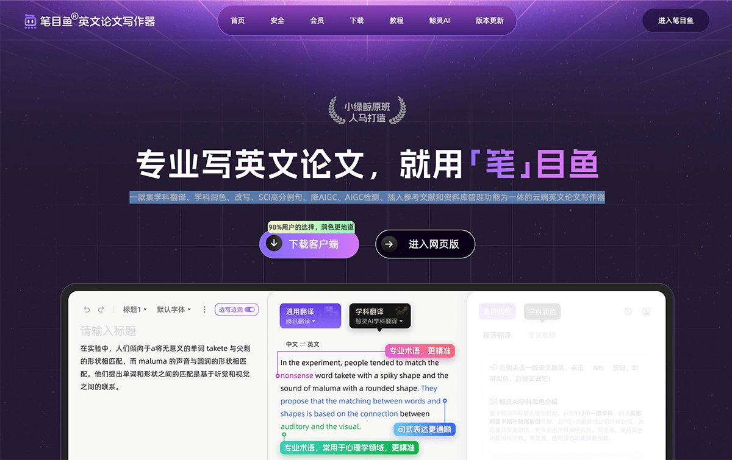
Task: Click the 进入笔目鱼 button top right
Action: coord(675,20)
